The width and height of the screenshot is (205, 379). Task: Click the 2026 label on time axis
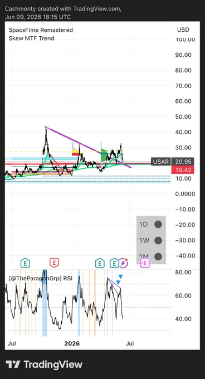coord(72,343)
